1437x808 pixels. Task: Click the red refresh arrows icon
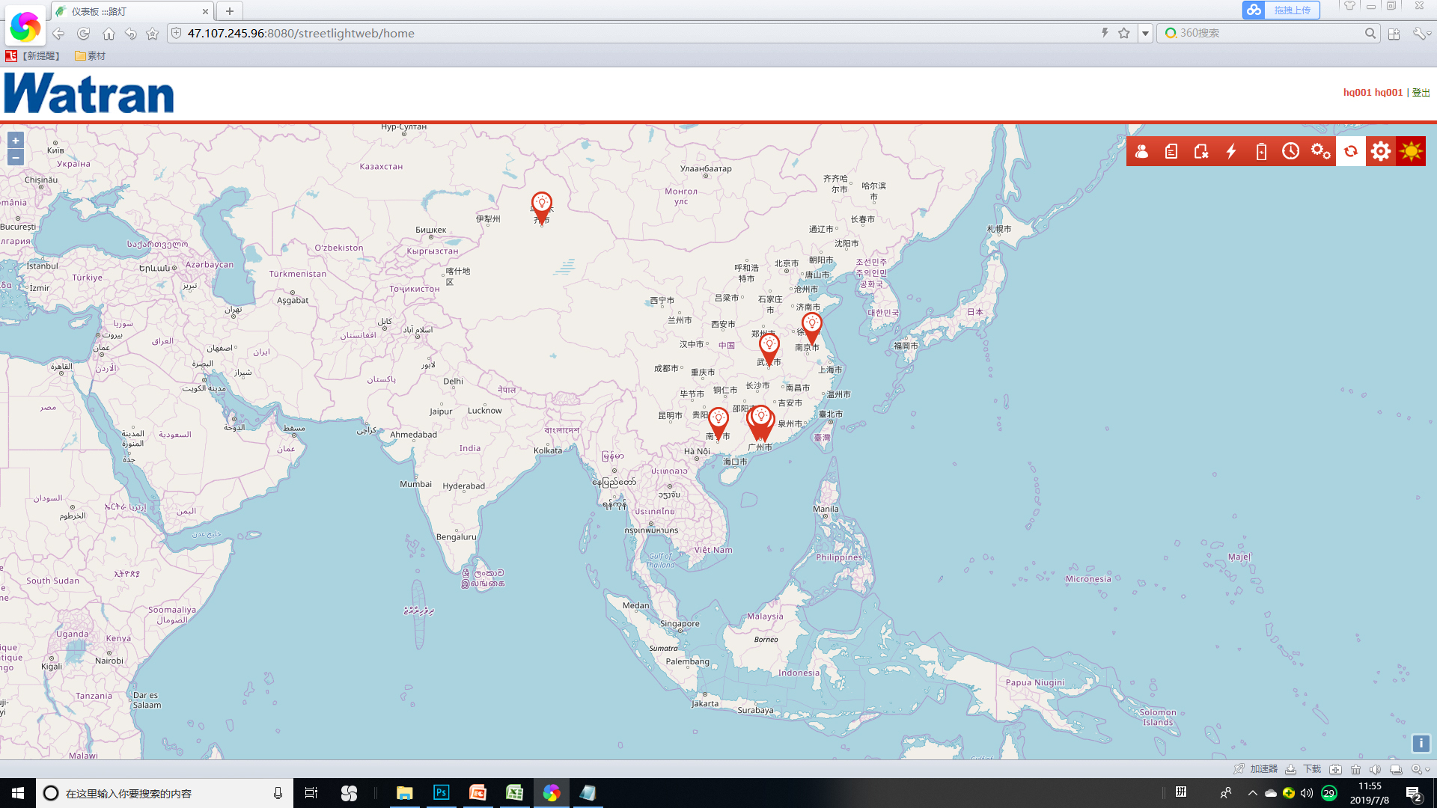click(x=1351, y=151)
